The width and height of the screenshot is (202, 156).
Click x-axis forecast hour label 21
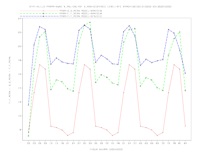pos(68,143)
